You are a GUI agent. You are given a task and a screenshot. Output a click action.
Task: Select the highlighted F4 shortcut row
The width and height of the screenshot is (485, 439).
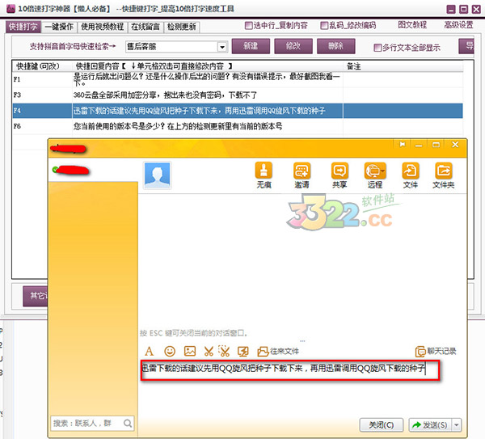tap(238, 111)
